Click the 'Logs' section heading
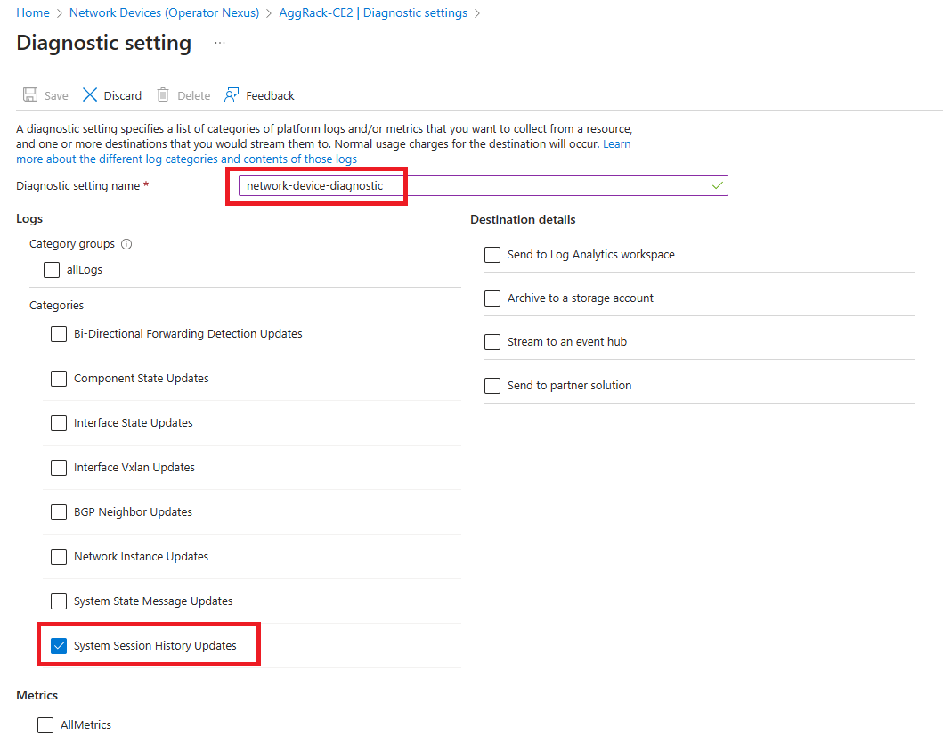The height and width of the screenshot is (744, 943). 29,218
